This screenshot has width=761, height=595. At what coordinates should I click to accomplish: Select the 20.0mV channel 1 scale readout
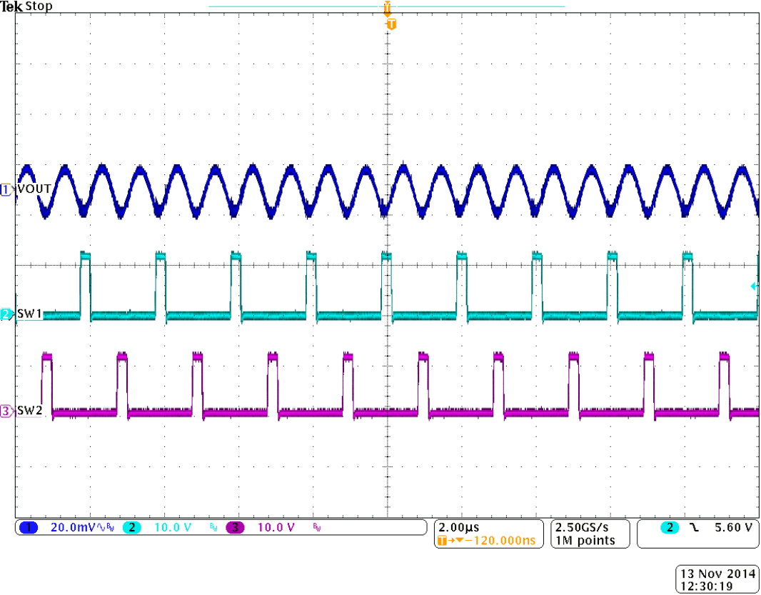tap(73, 528)
